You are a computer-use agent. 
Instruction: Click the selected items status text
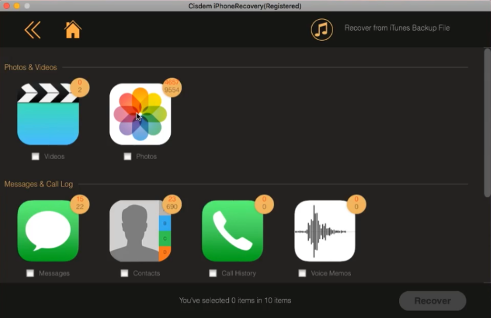click(x=235, y=301)
